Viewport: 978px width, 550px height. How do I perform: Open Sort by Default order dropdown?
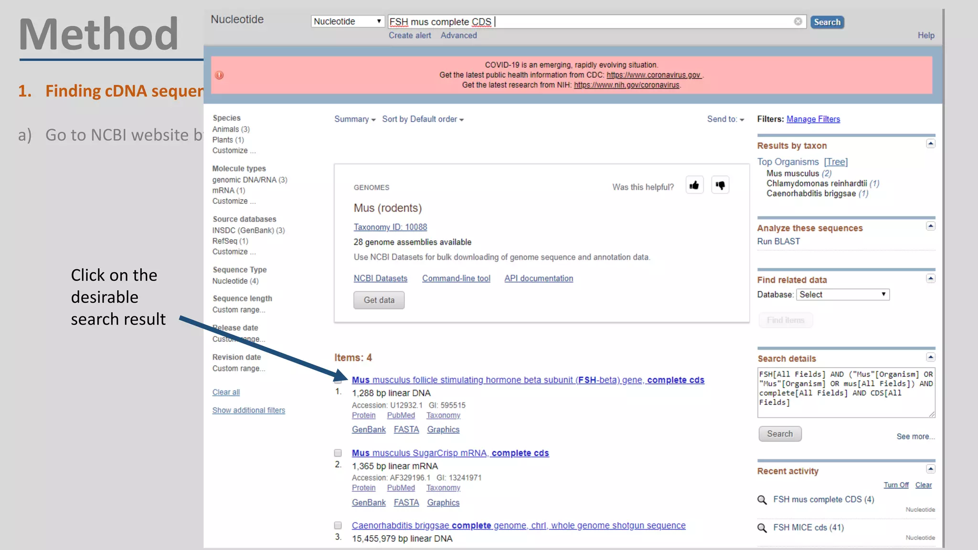pos(423,119)
